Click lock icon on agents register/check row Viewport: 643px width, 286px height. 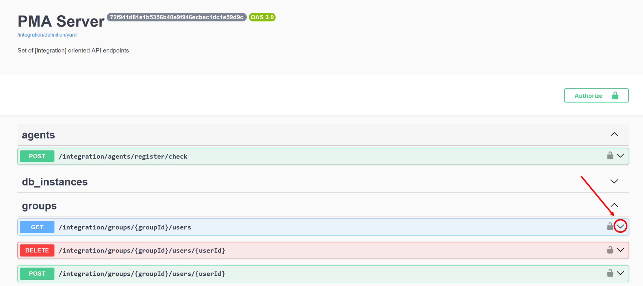pyautogui.click(x=610, y=156)
